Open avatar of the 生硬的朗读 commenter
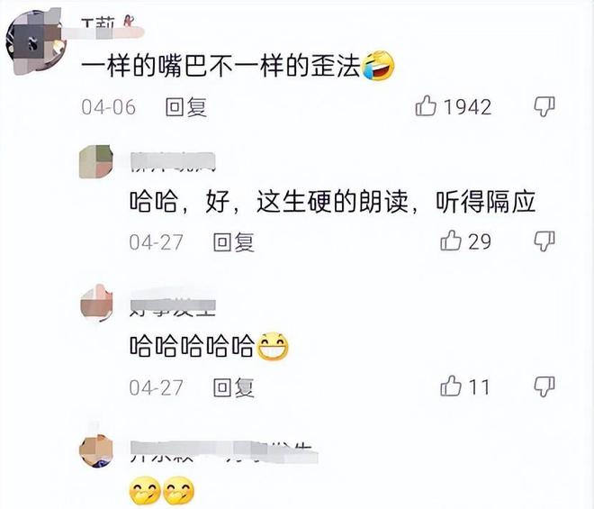594x509 pixels. pyautogui.click(x=96, y=161)
